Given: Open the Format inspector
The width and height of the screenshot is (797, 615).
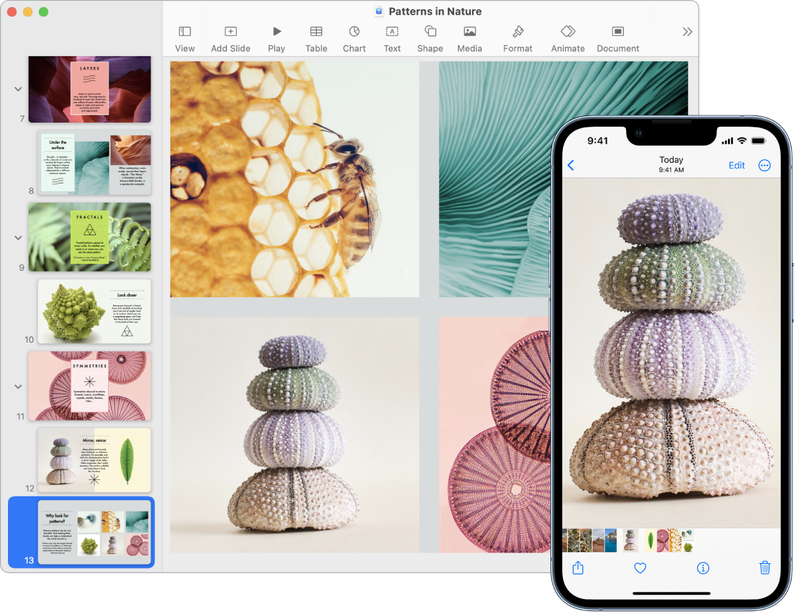Looking at the screenshot, I should [518, 36].
